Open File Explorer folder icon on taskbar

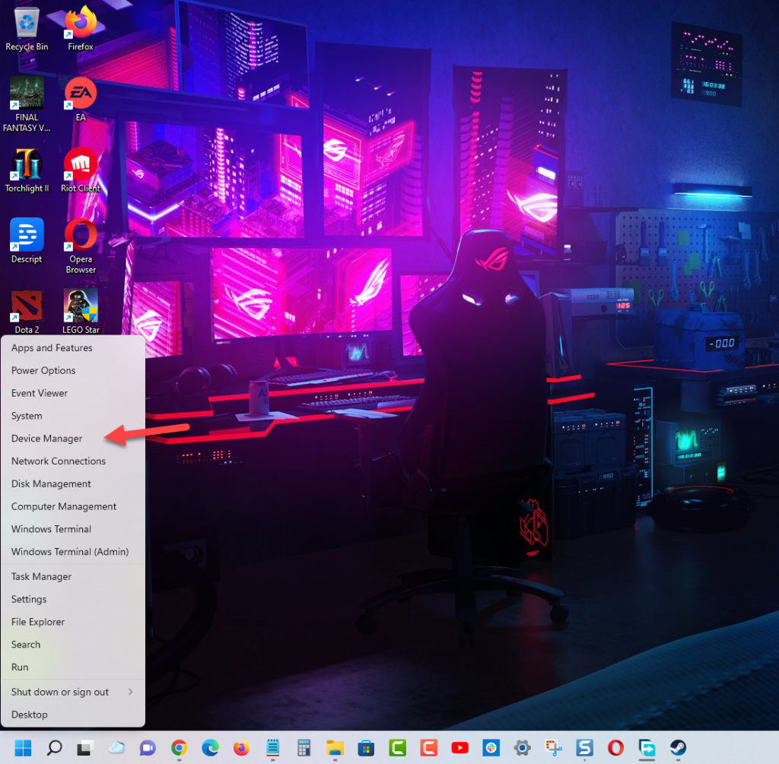tap(335, 747)
